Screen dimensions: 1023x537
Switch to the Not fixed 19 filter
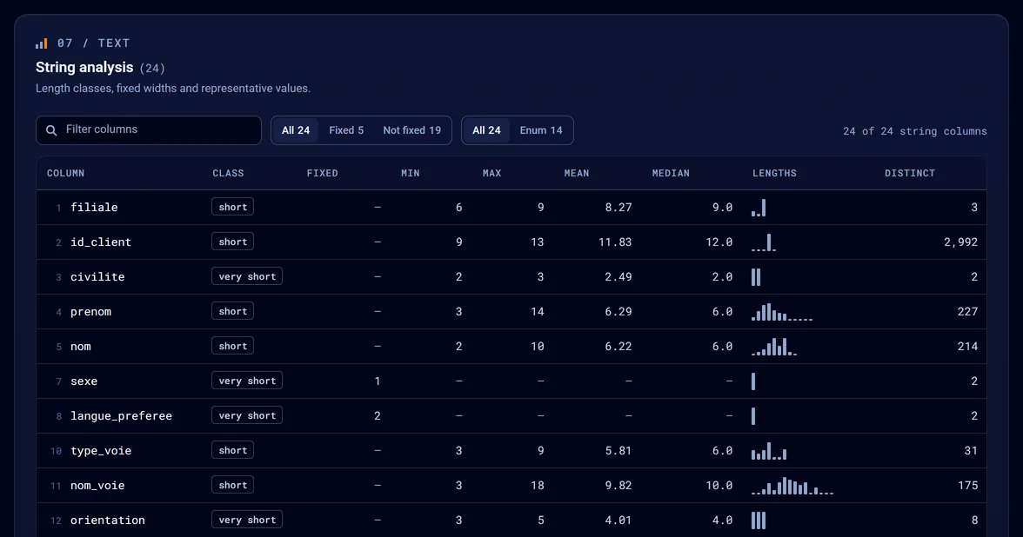(x=411, y=130)
